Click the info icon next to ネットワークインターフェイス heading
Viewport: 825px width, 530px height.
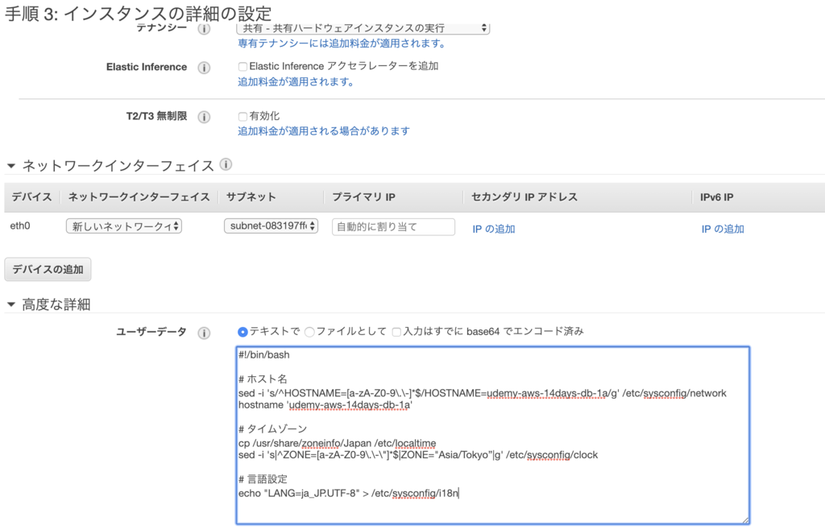pyautogui.click(x=227, y=165)
